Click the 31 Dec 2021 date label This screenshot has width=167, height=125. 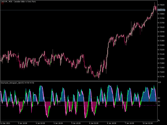[x=6, y=123]
